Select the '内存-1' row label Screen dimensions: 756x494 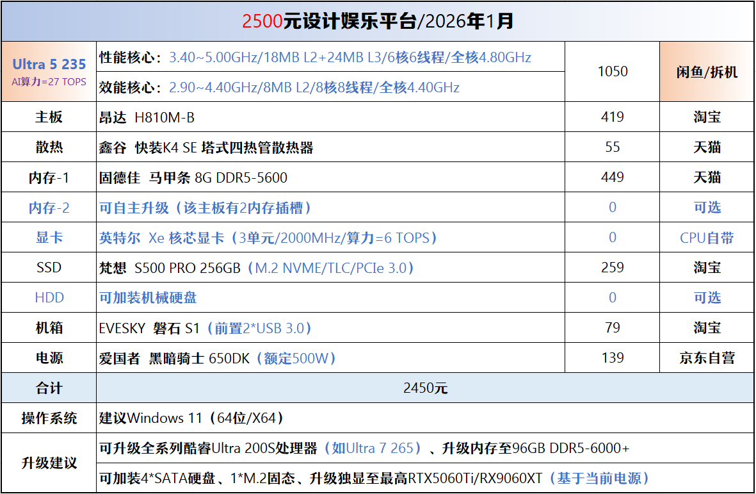click(49, 177)
